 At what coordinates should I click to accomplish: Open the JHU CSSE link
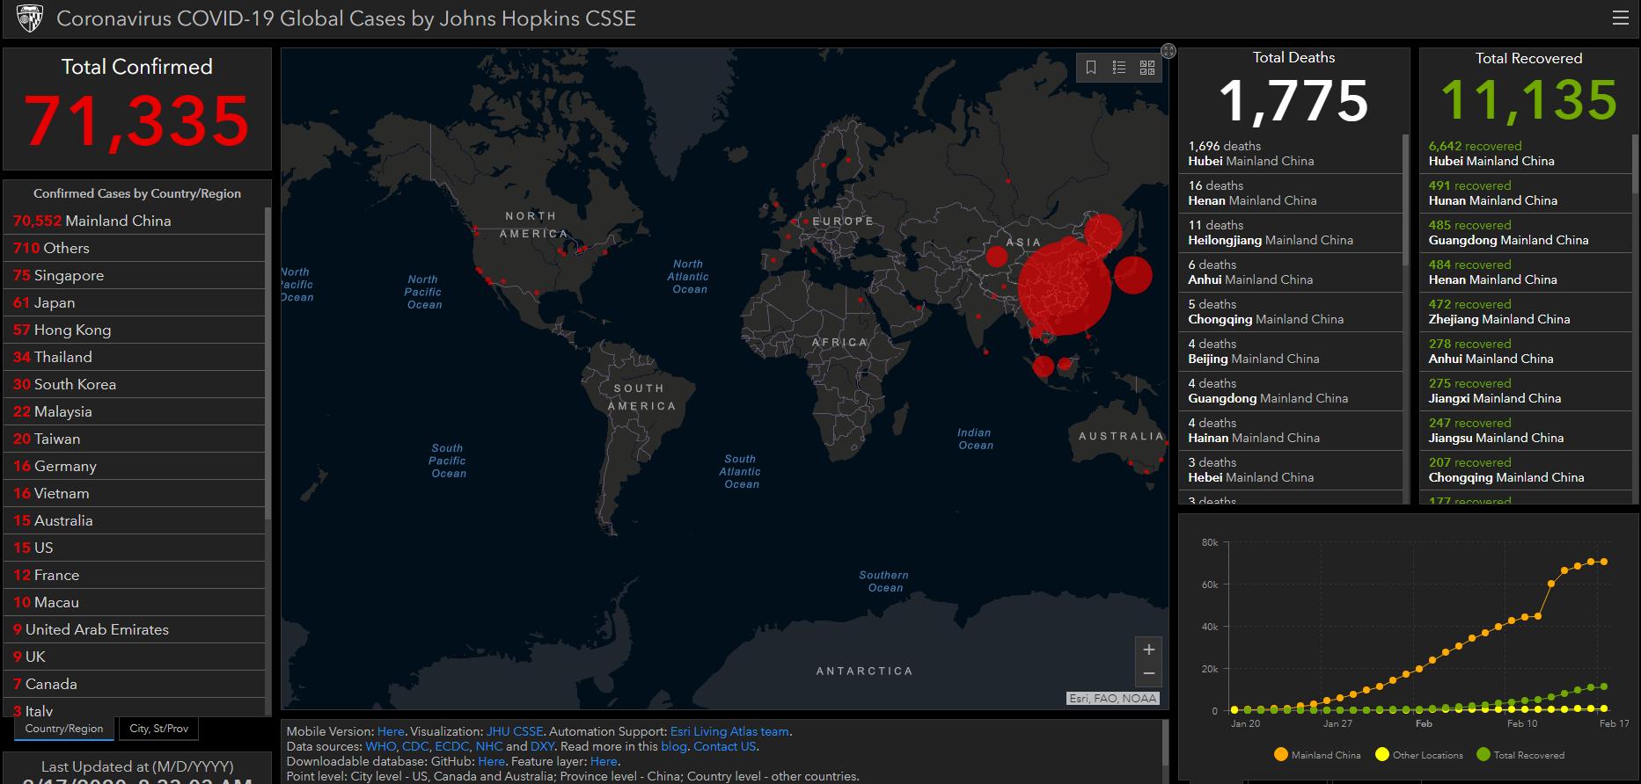pos(515,731)
